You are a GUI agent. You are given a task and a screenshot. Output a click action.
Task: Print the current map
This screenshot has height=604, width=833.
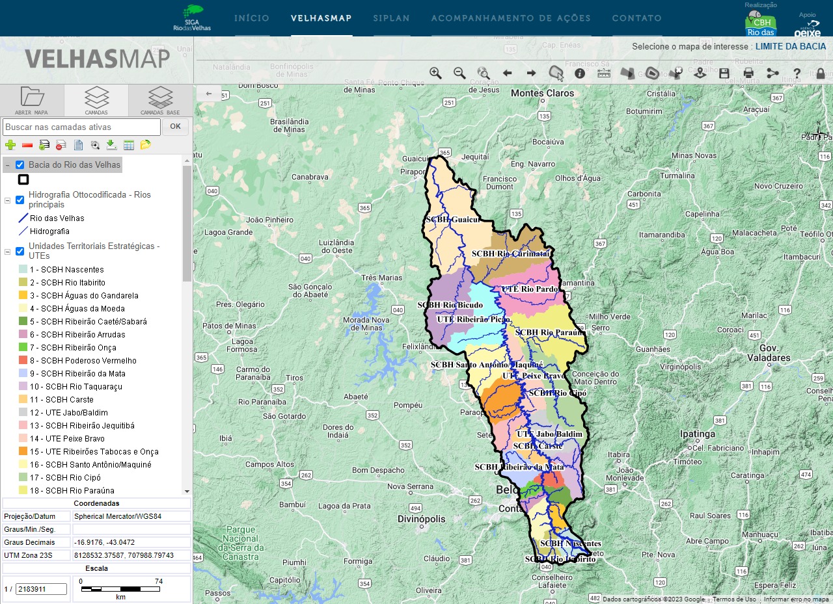(748, 73)
